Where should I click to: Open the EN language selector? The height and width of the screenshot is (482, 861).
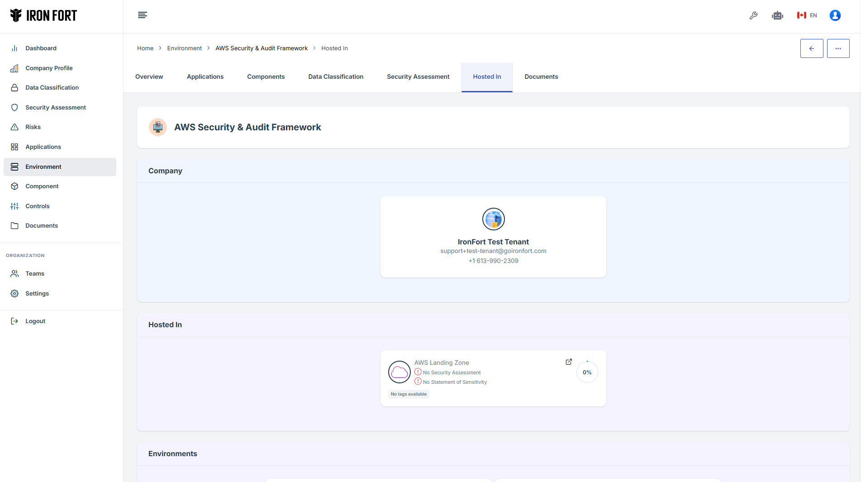(x=807, y=15)
